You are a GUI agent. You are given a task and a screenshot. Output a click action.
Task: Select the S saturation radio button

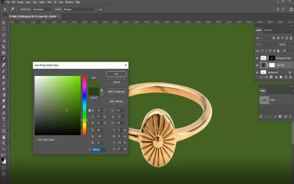90,116
